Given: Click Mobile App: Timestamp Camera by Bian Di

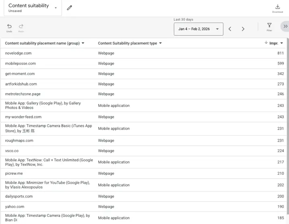Looking at the screenshot, I should tap(47, 218).
